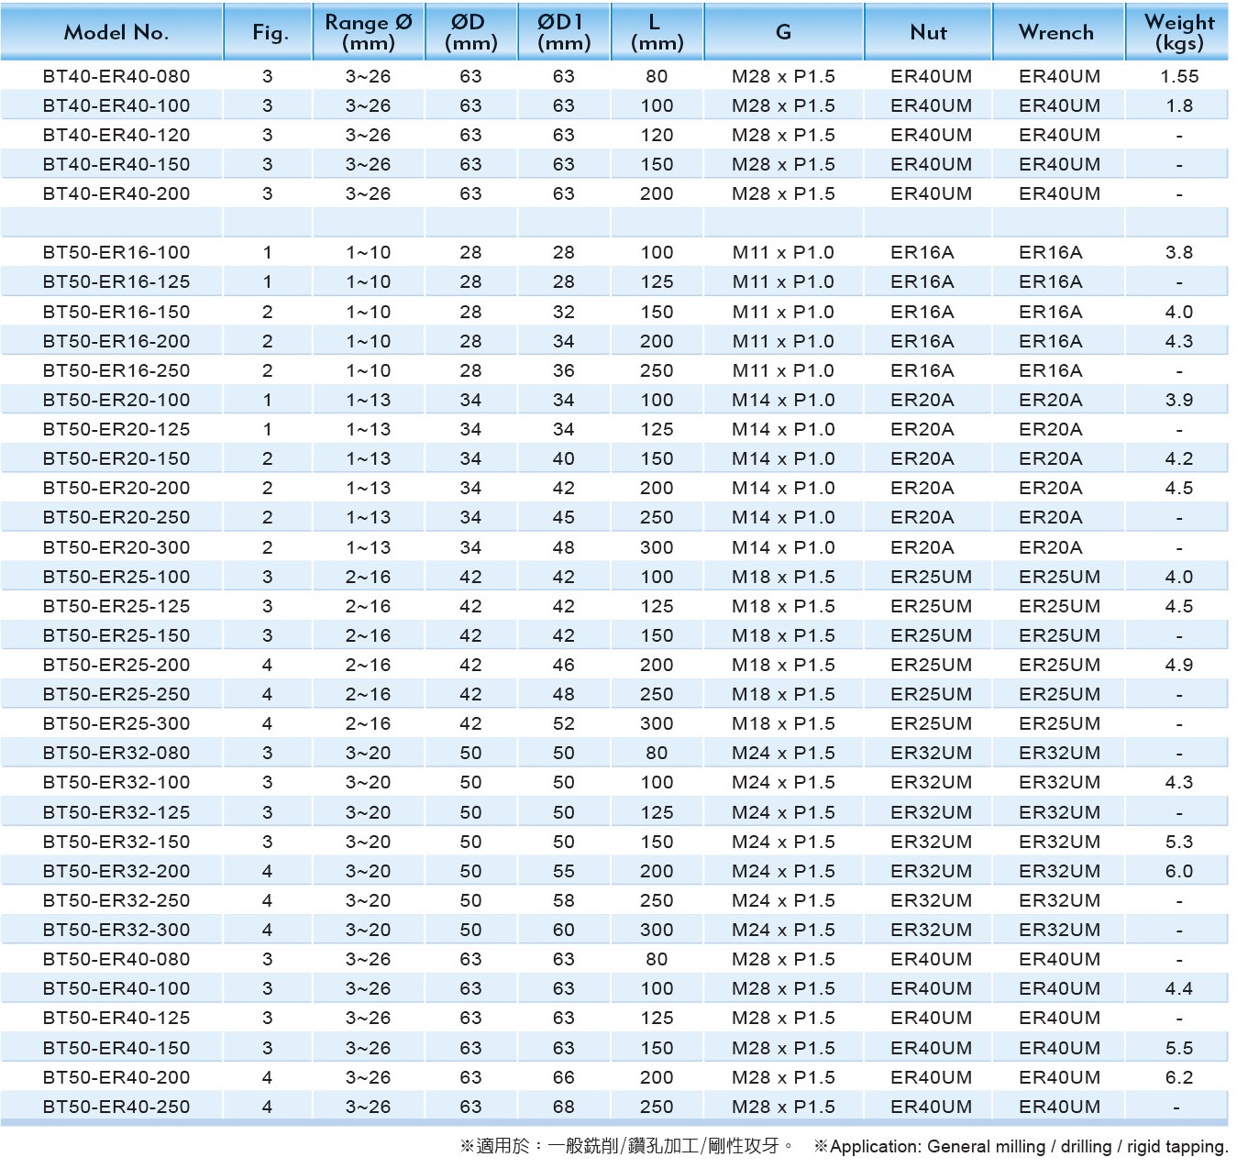Click weight 3.8 in BT50-ER16-100 row
1237x1168 pixels.
pos(1179,252)
